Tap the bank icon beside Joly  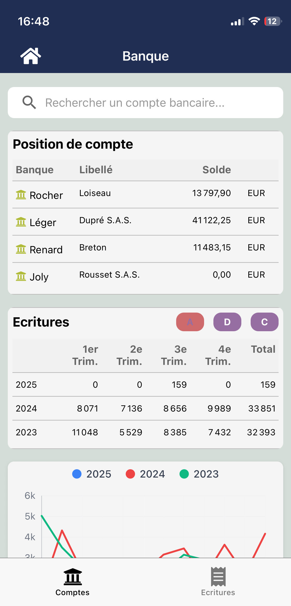click(21, 276)
